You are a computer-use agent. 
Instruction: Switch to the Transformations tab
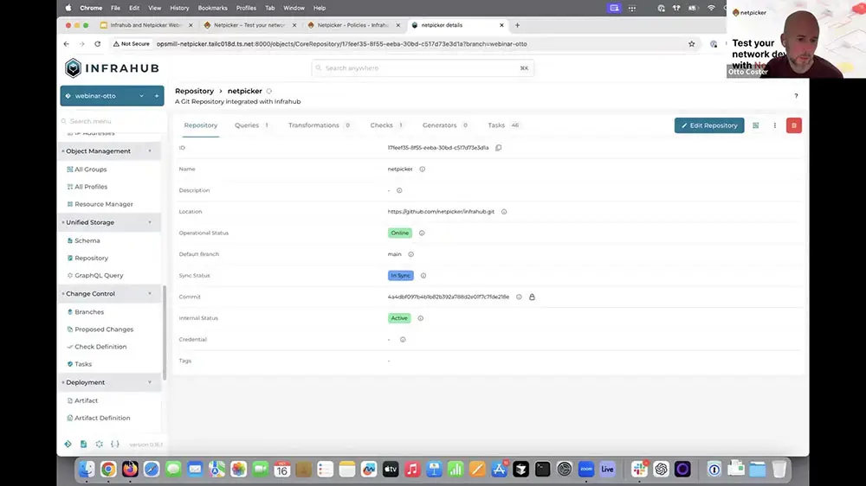coord(320,125)
